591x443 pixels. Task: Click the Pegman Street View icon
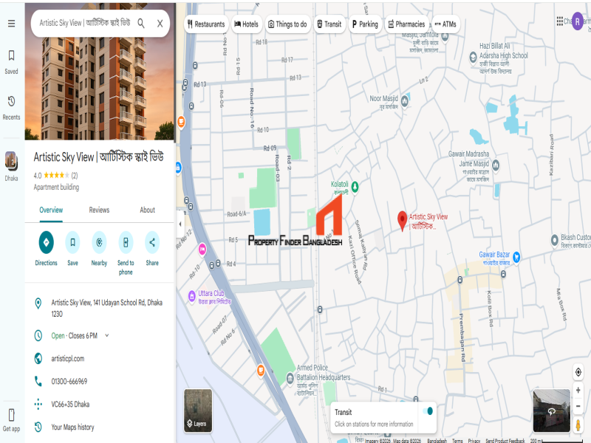(578, 425)
